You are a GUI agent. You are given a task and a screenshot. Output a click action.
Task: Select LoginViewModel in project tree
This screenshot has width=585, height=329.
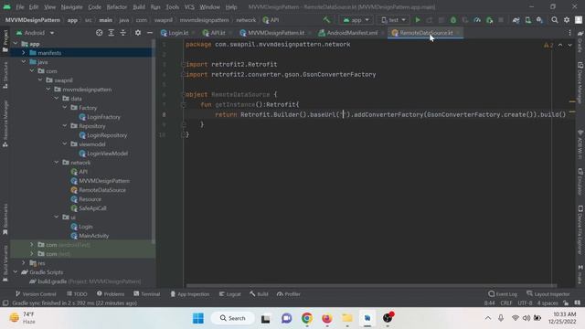pos(103,154)
